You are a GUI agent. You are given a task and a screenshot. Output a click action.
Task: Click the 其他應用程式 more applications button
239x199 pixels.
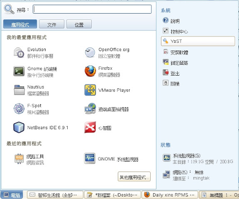(134, 177)
